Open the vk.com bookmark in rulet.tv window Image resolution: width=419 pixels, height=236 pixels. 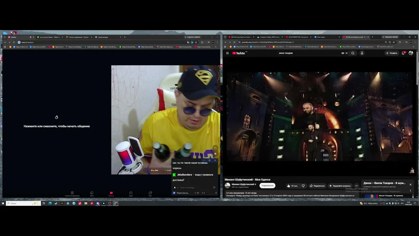[x=38, y=47]
